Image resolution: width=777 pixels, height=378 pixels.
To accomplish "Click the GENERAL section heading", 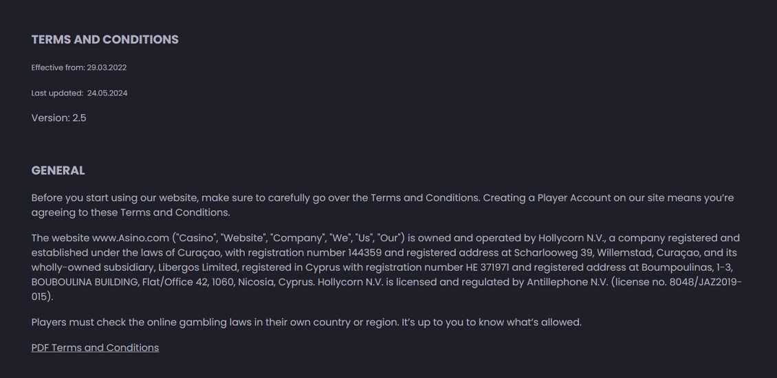I will coord(58,170).
